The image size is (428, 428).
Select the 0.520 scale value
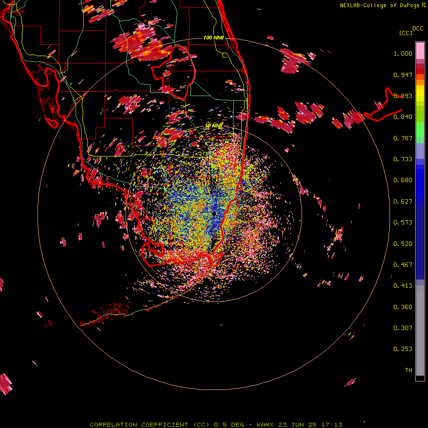coord(403,244)
